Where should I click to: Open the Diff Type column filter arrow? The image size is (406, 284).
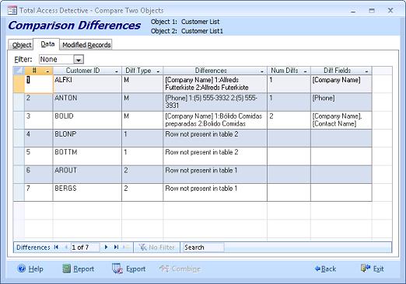coord(158,71)
